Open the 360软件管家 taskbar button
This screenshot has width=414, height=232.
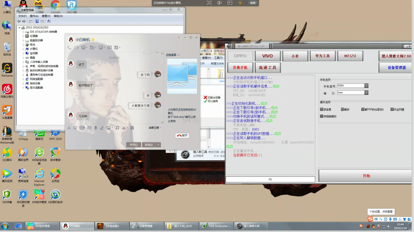coord(42,226)
